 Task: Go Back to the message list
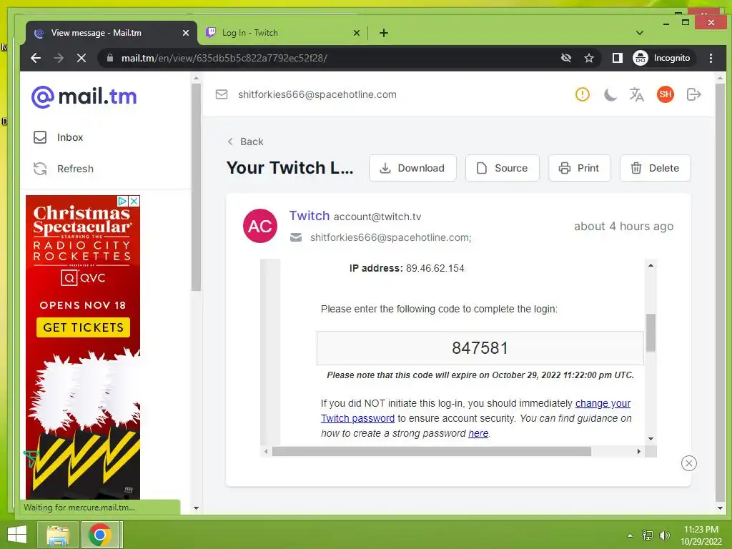pos(245,142)
